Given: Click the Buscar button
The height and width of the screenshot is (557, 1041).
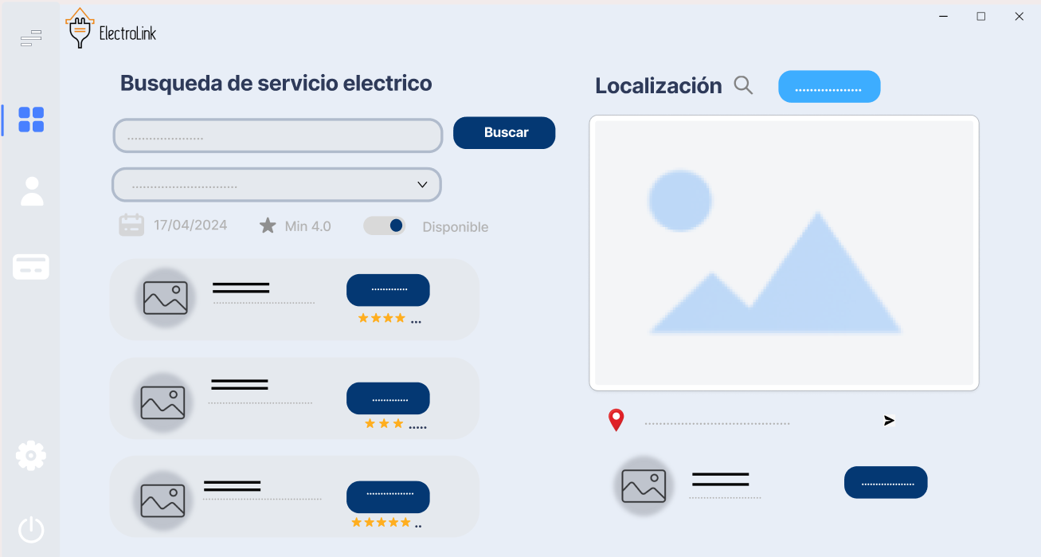Looking at the screenshot, I should pos(504,132).
